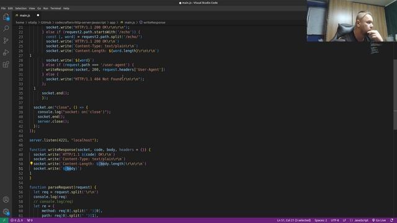Click 'GitHub' in the breadcrumb path

[x=46, y=22]
